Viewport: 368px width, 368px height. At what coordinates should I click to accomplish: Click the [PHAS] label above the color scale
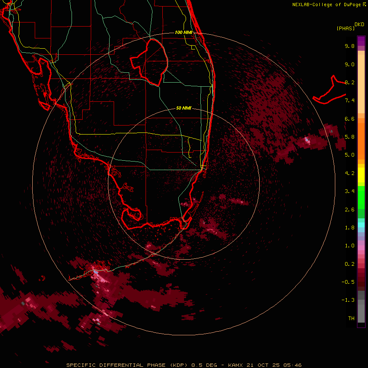346,28
